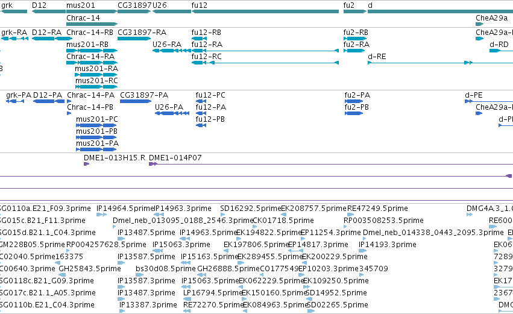Click the IP14193.3prime EST label
The image size is (513, 314).
(x=388, y=245)
